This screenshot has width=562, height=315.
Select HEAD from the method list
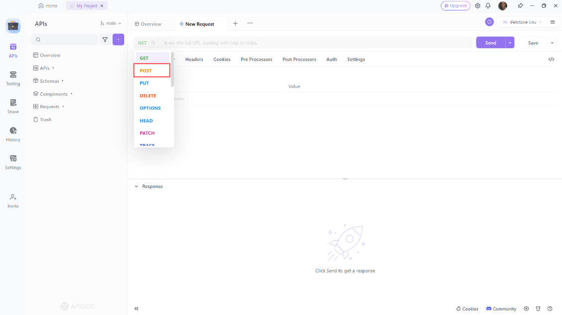[x=153, y=121]
